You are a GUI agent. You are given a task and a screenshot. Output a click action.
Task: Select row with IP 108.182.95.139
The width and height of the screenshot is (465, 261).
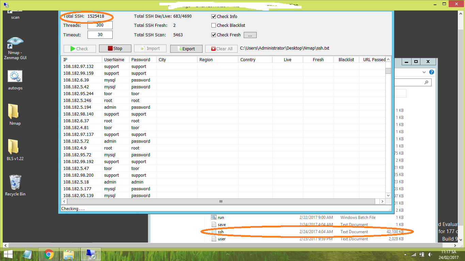[x=223, y=196]
